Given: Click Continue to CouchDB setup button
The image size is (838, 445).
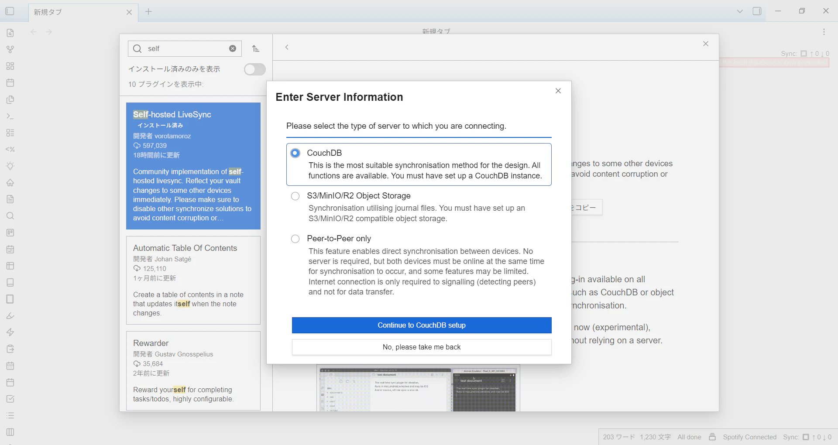Looking at the screenshot, I should 422,325.
